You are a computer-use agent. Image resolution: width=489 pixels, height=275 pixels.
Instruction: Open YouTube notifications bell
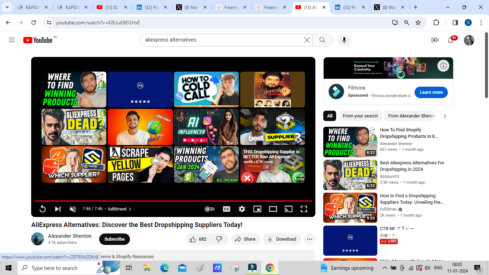tap(451, 40)
